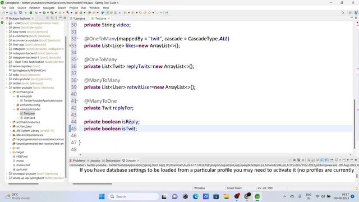This screenshot has width=359, height=202.
Task: Minimize the Package Explorer panel
Action: 61,18
